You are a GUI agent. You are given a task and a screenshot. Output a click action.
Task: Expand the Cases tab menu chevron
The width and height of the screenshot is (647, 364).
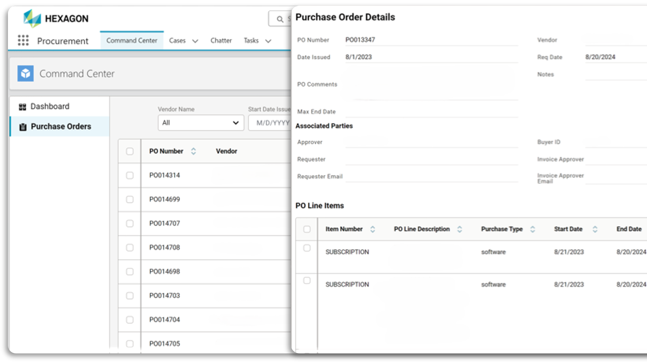[x=195, y=41]
